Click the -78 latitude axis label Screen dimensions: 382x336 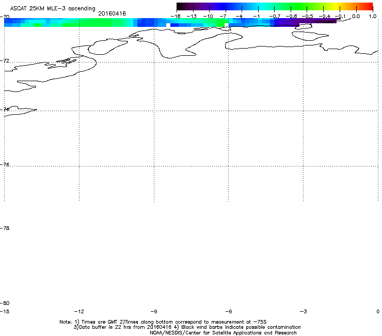[5, 228]
